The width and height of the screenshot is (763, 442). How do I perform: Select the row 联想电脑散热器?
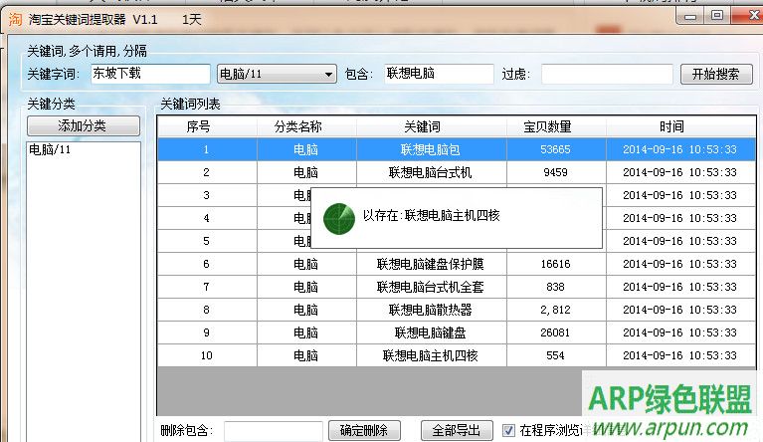point(457,310)
